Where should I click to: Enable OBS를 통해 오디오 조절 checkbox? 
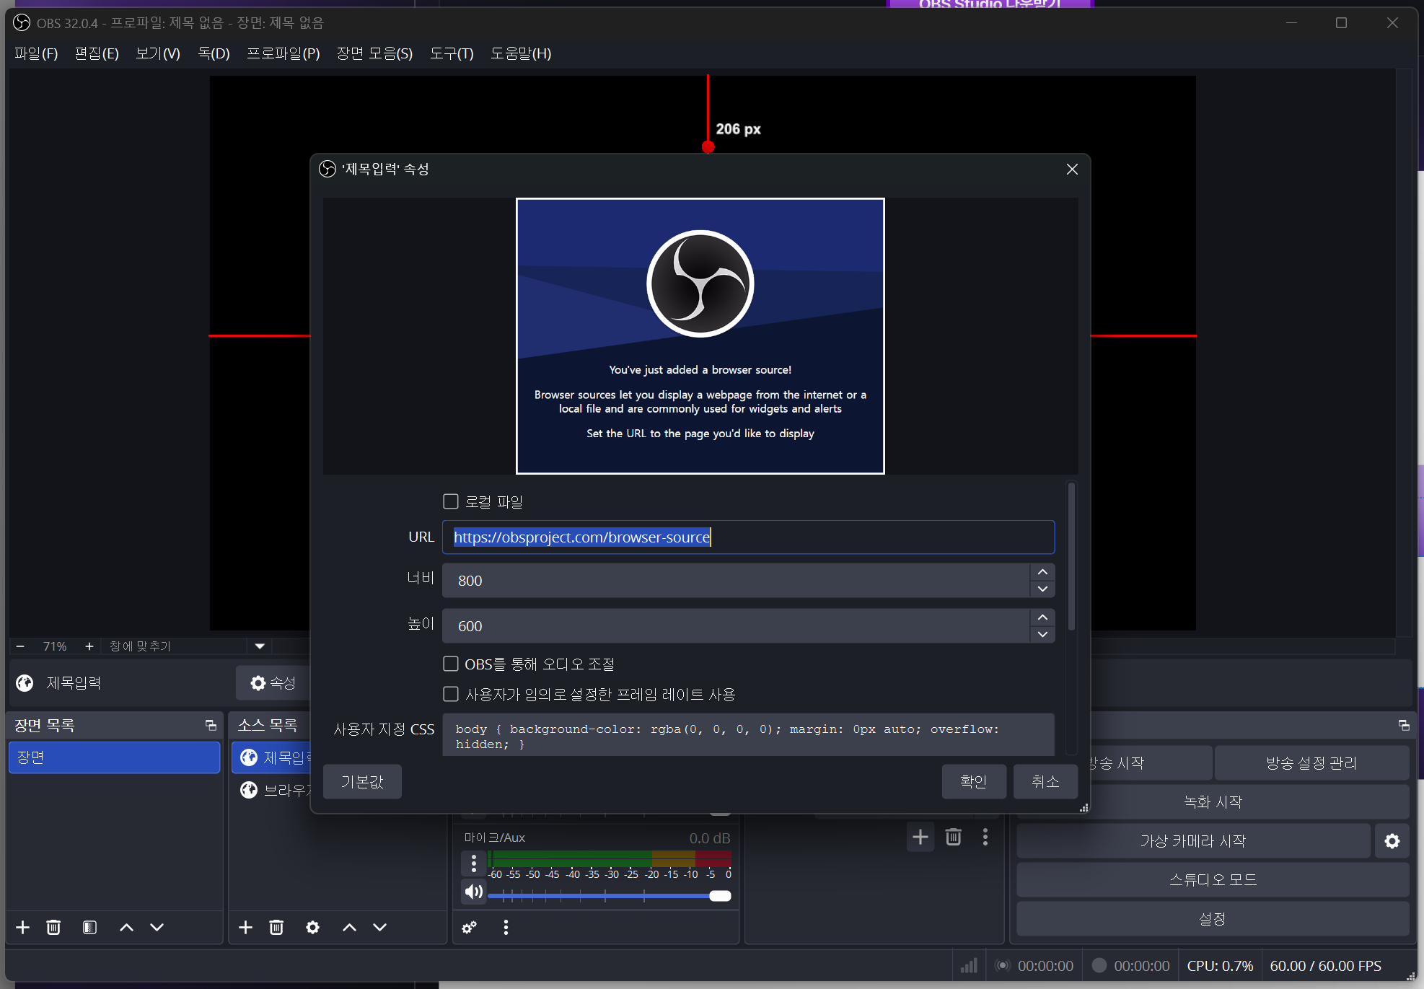(451, 664)
